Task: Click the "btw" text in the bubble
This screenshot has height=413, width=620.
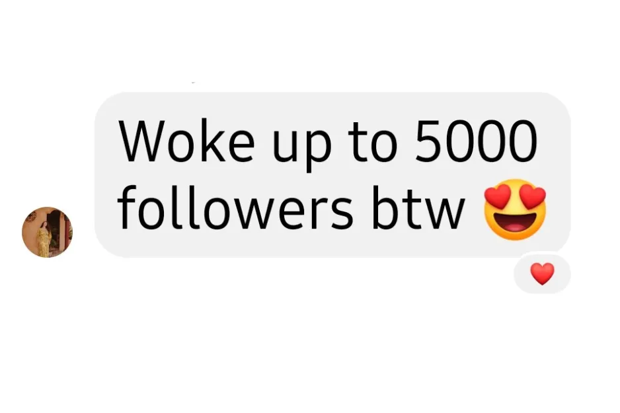Action: (x=418, y=207)
